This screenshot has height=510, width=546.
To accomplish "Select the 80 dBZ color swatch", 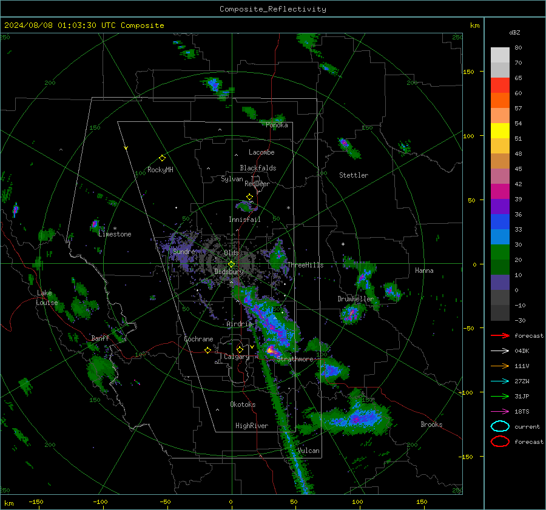I will (500, 55).
